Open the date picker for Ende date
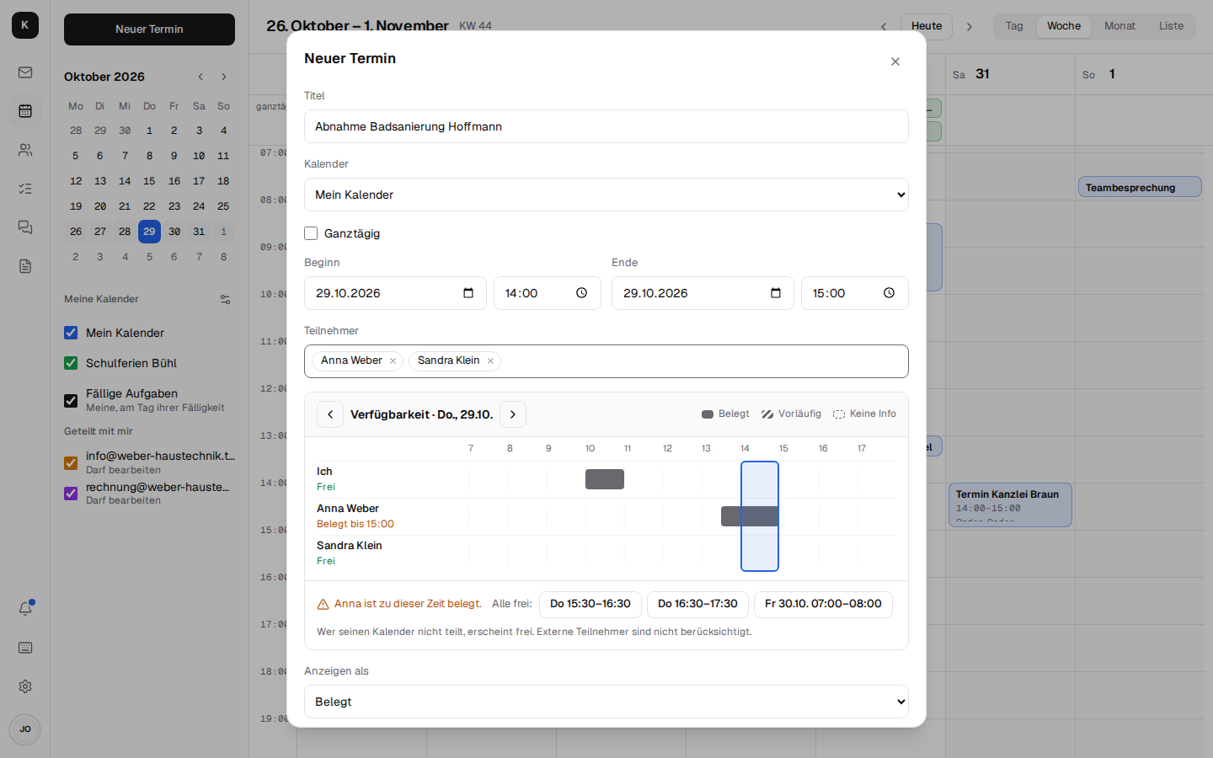 pyautogui.click(x=776, y=293)
